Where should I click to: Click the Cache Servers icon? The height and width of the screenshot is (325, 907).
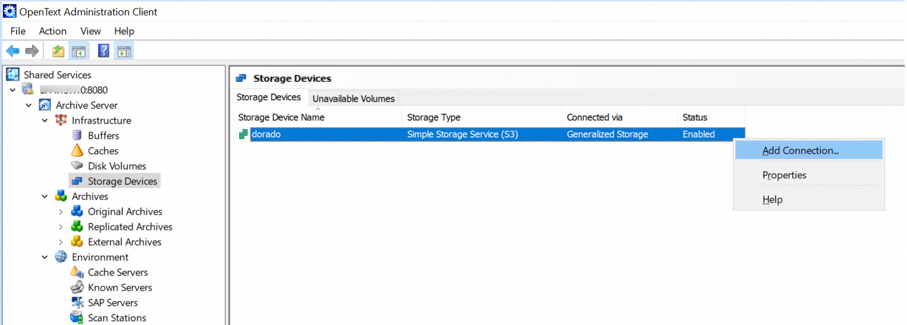pos(77,272)
